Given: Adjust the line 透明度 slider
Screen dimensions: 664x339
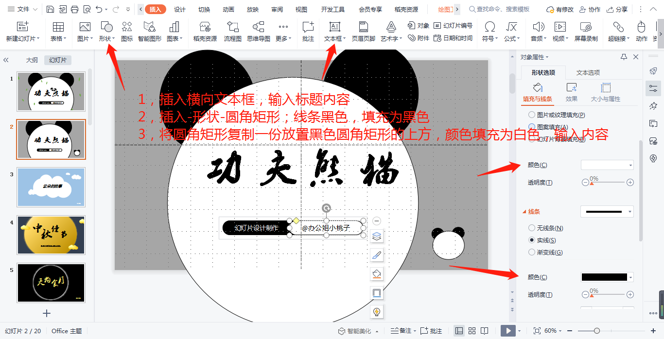Looking at the screenshot, I should click(608, 295).
